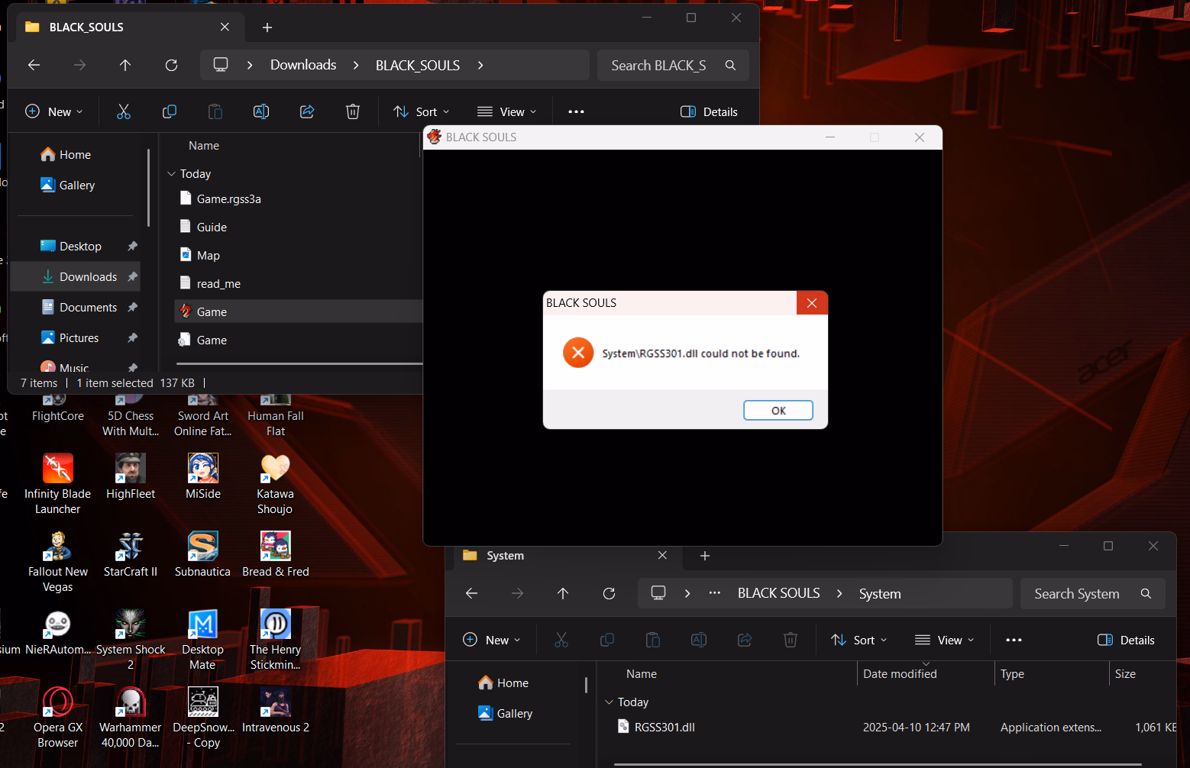Open the New dropdown in System window

(x=492, y=641)
